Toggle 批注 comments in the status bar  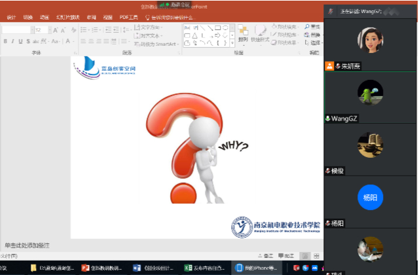click(287, 256)
